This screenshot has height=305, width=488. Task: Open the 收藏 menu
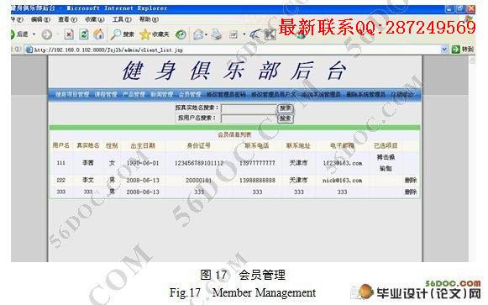[95, 19]
